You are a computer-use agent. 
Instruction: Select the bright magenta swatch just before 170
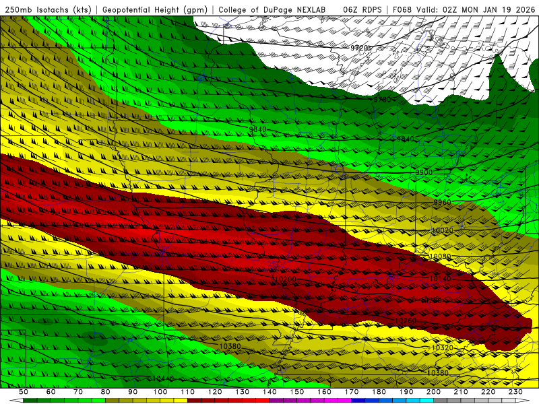pyautogui.click(x=345, y=401)
